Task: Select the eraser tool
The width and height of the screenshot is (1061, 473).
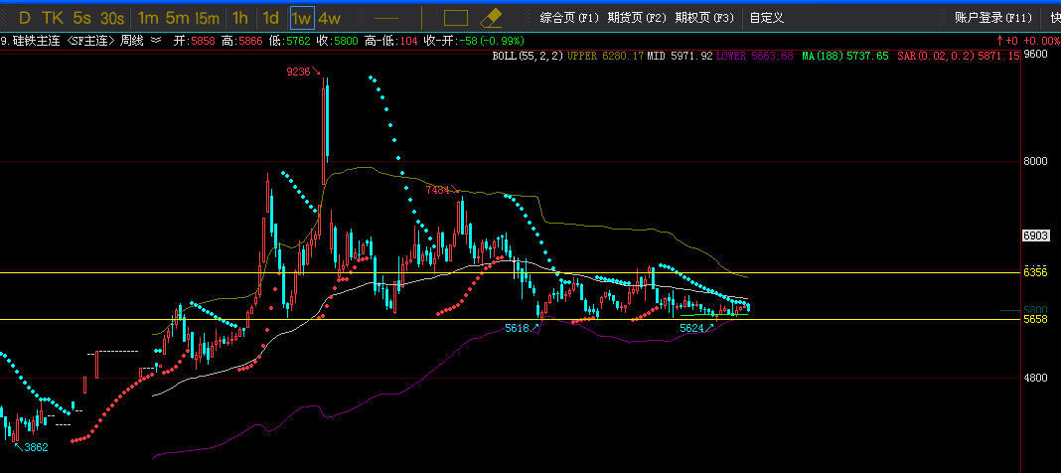Action: coord(491,18)
